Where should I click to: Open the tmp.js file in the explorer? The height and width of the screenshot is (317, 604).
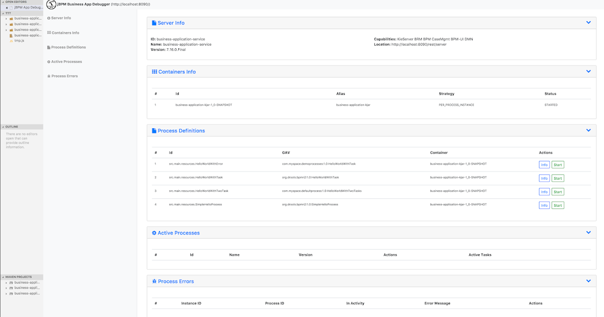tap(20, 41)
